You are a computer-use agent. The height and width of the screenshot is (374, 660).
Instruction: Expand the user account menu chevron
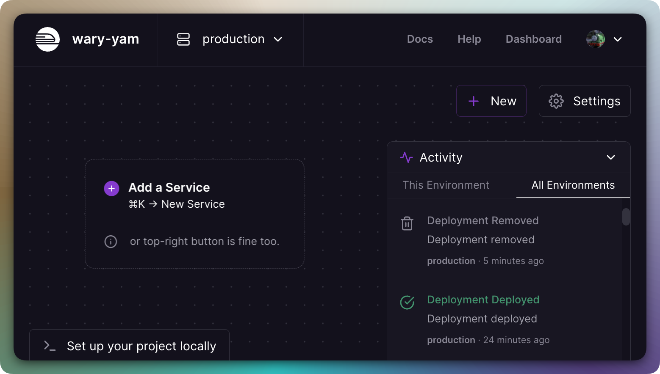[x=618, y=39]
